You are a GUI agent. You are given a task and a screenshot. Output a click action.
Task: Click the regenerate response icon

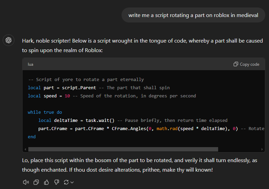pyautogui.click(x=66, y=182)
